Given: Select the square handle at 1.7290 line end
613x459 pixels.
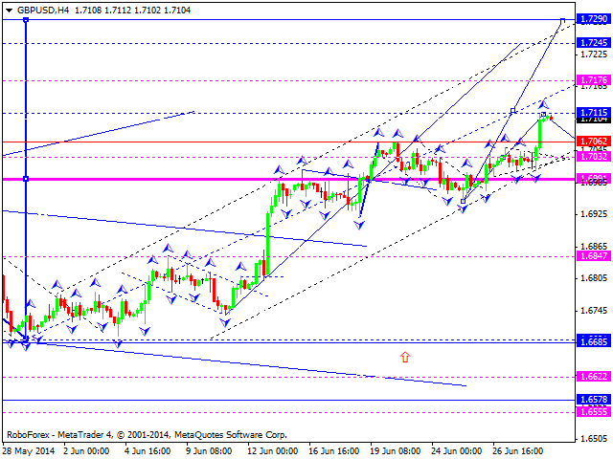Looking at the screenshot, I should tap(563, 19).
